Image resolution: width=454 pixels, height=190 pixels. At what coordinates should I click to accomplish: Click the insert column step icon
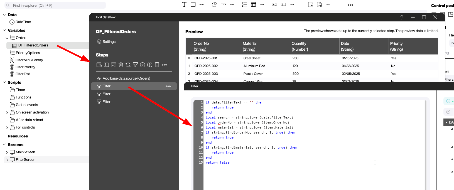point(114,65)
